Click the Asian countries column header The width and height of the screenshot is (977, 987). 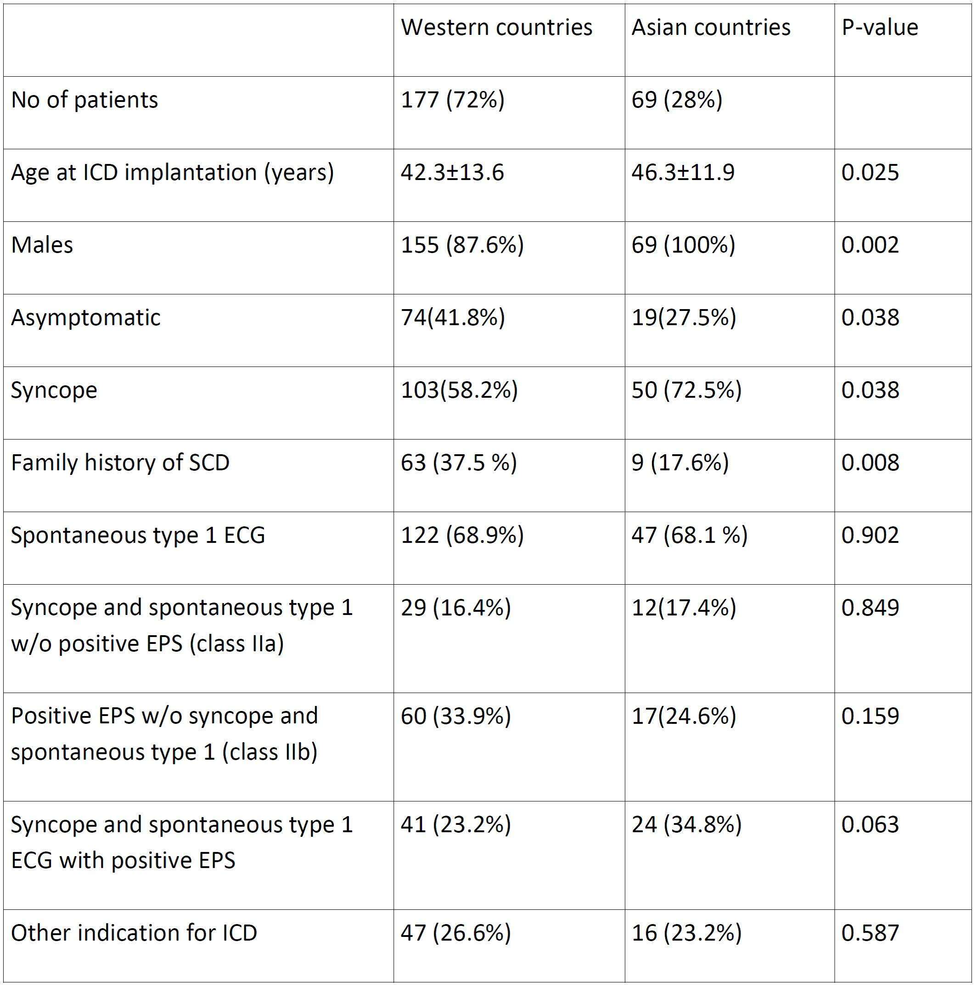pyautogui.click(x=711, y=27)
